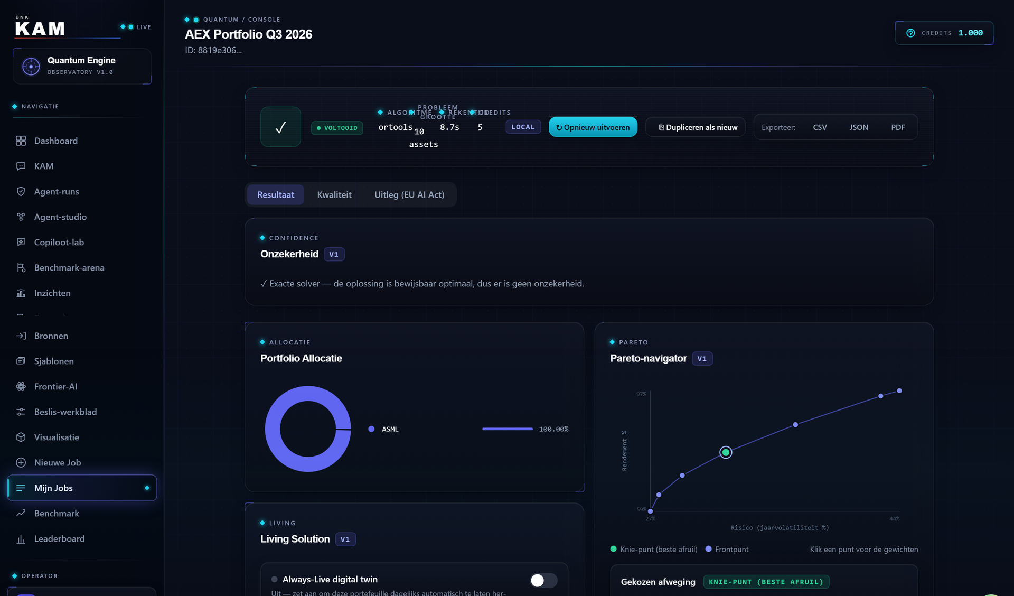Click Dupliceren als nieuw button
1014x596 pixels.
pos(695,127)
